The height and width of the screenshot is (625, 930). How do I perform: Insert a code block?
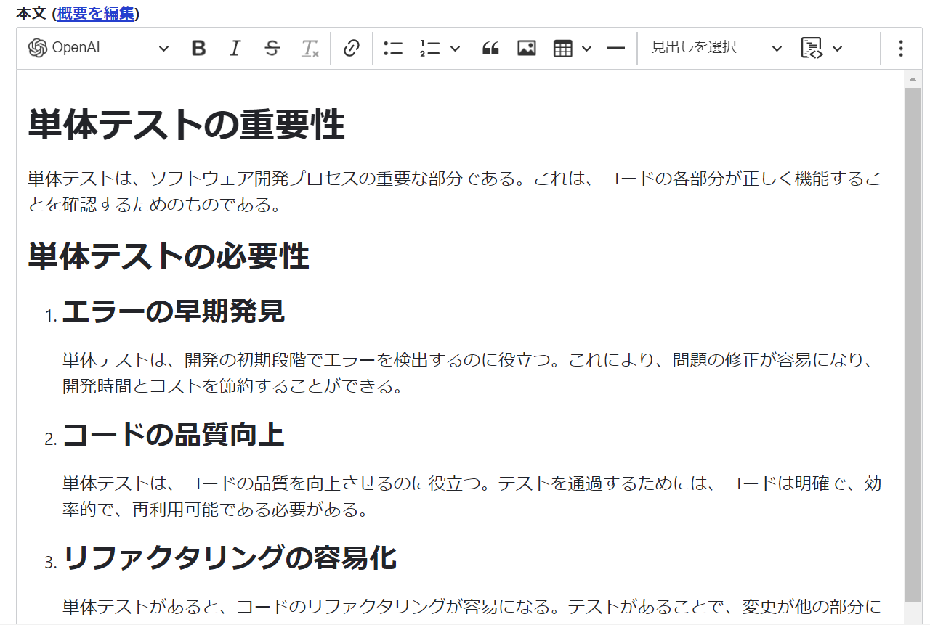tap(813, 48)
